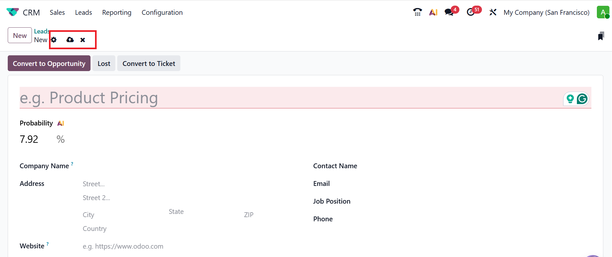Open the Configuration menu
This screenshot has height=257, width=612.
pos(162,12)
